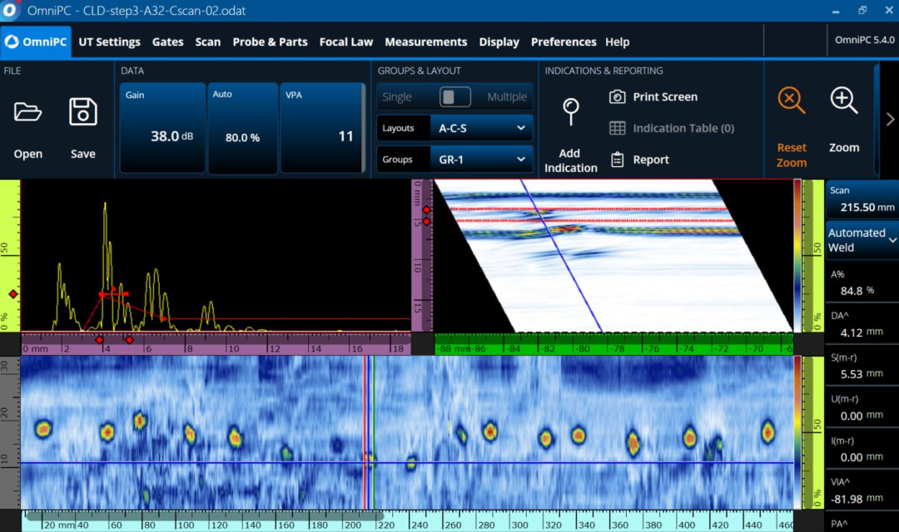
Task: Click the ViA^ -81.98 mm reading
Action: [862, 490]
